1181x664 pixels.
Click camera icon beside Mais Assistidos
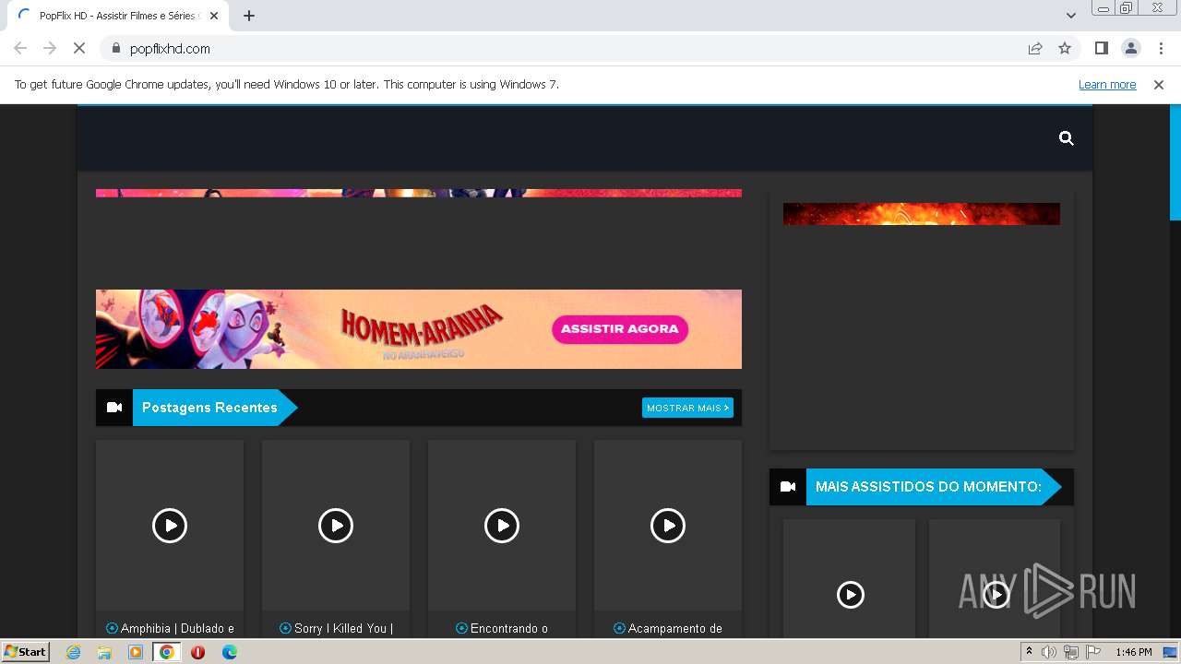(788, 487)
